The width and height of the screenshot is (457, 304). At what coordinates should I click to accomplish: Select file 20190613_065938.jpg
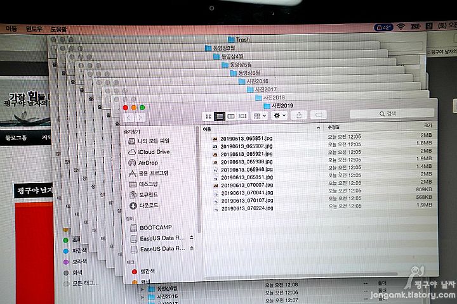(246, 161)
